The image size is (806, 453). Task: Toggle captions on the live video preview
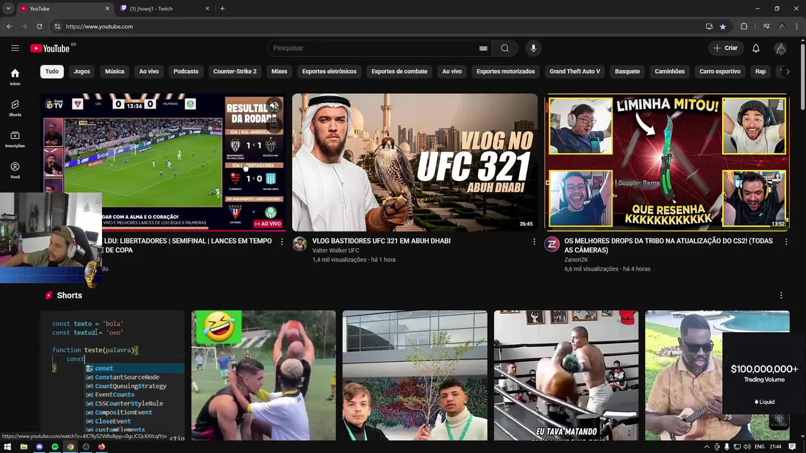(274, 125)
